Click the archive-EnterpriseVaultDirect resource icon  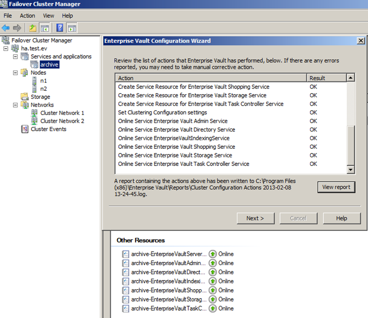click(x=126, y=272)
